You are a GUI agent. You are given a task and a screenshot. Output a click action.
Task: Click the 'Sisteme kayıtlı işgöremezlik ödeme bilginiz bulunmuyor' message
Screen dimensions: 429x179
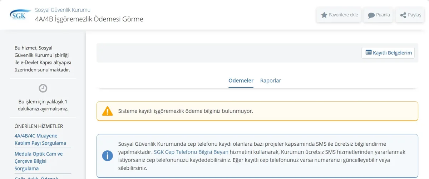tap(186, 111)
